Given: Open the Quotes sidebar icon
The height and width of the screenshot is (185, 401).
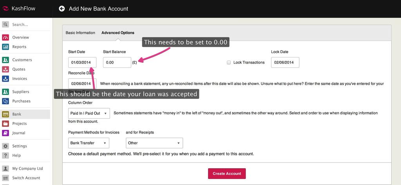Looking at the screenshot, I should pos(5,69).
